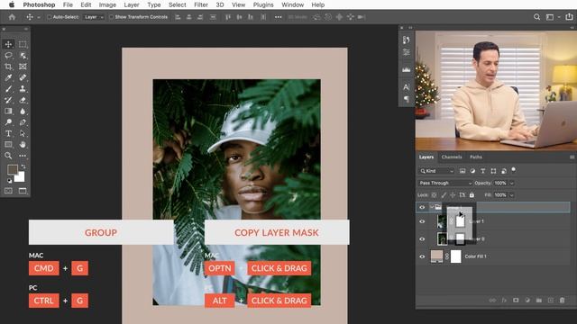Select the Spot Healing Brush tool
Viewport: 577px width, 324px height.
coord(23,77)
